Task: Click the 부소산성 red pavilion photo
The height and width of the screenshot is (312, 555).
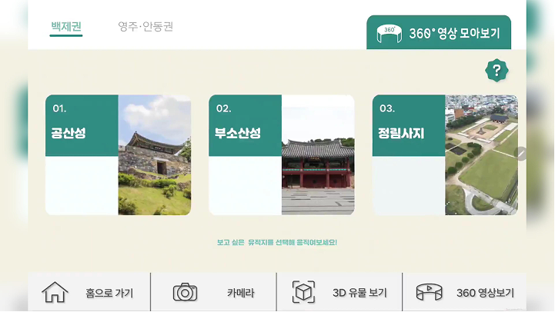Action: (318, 154)
